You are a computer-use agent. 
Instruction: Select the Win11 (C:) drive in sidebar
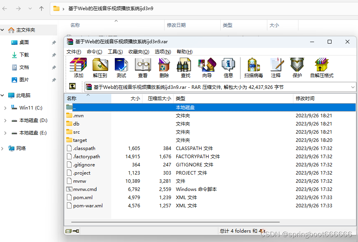coord(26,108)
